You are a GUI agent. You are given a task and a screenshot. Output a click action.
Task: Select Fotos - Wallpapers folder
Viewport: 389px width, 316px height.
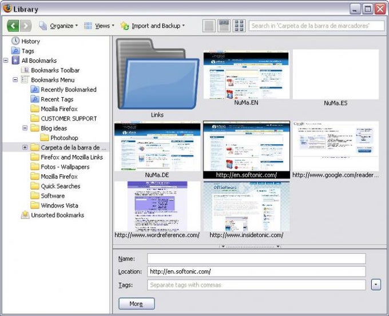coord(65,167)
